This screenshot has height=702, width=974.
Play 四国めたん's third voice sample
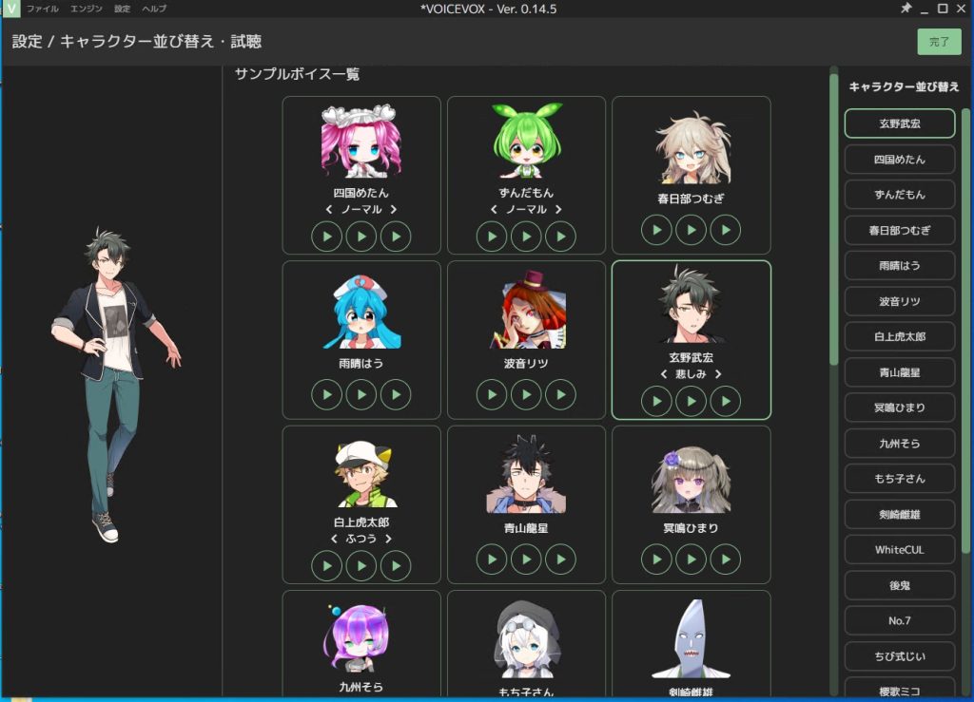click(x=396, y=237)
